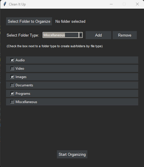Image resolution: width=144 pixels, height=167 pixels.
Task: Click the Add button
Action: (x=98, y=35)
